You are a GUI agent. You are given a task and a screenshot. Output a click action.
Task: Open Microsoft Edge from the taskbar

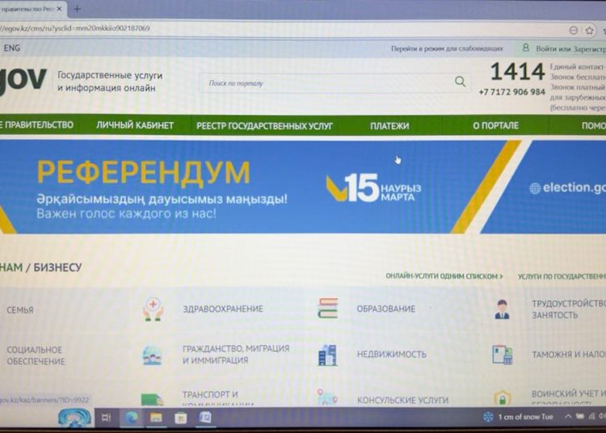[x=131, y=418]
